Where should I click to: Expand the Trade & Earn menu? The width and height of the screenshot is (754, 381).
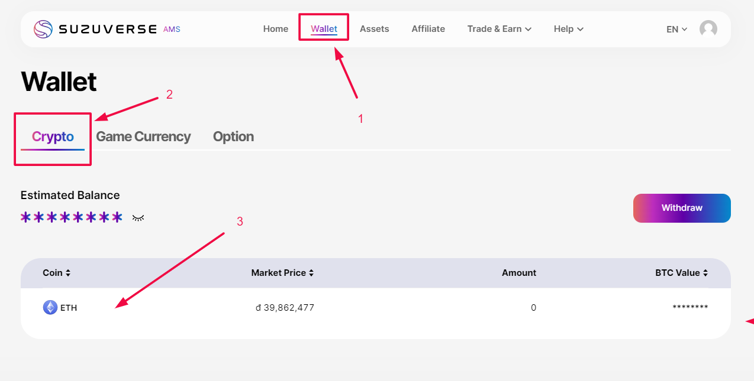point(499,29)
